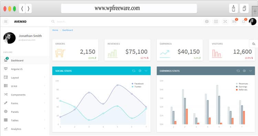Open the Forms sidebar item
Image resolution: width=258 pixels, height=136 pixels.
pyautogui.click(x=25, y=103)
